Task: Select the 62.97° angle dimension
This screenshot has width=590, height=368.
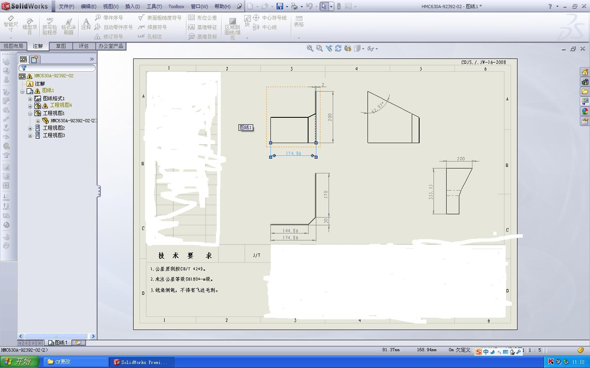Action: (377, 108)
